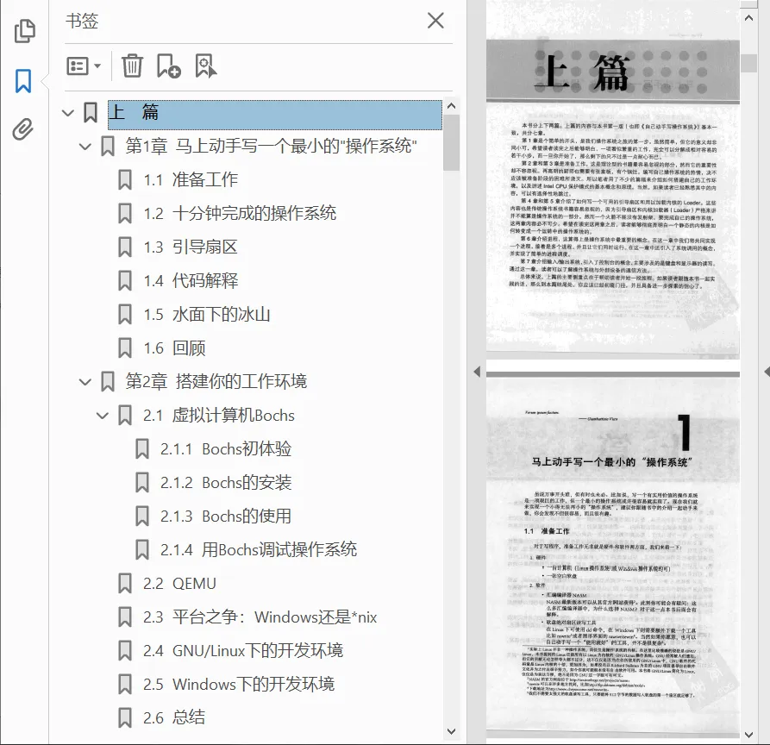Collapse the 2.1 虚拟计算机Bochs branch
The width and height of the screenshot is (770, 745).
(102, 416)
